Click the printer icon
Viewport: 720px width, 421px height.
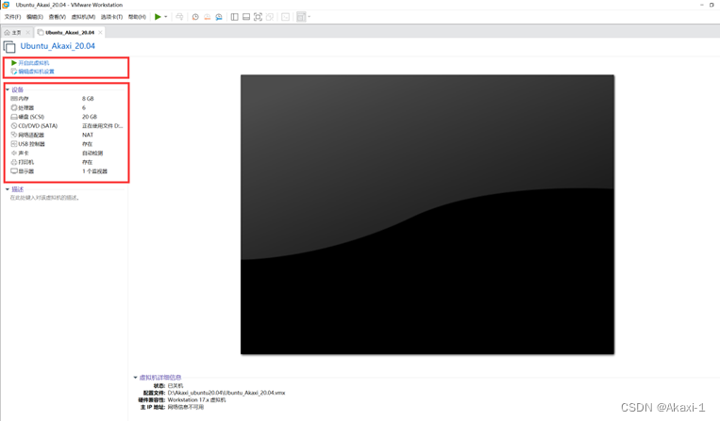coord(14,162)
